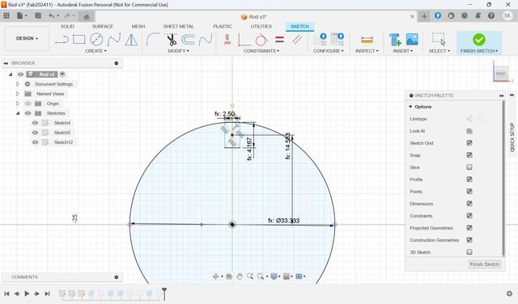This screenshot has height=304, width=518.
Task: Click the Home icon tab
Action: (x=87, y=17)
